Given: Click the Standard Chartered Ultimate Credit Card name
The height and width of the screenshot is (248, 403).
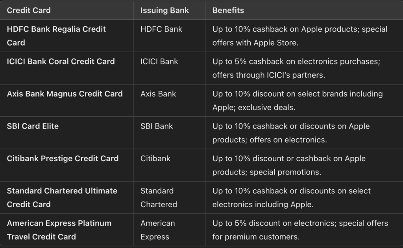Looking at the screenshot, I should coord(62,197).
